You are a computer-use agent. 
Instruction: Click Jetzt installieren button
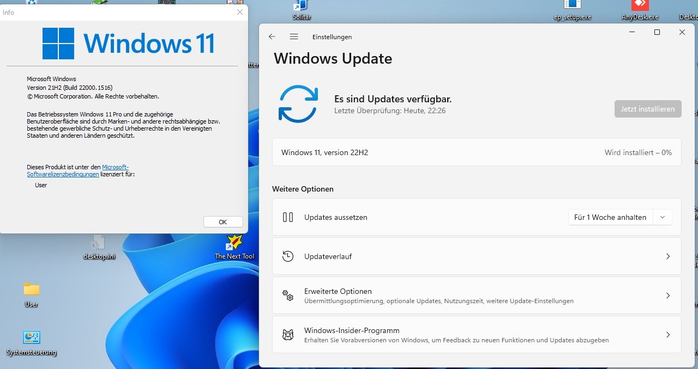click(648, 109)
